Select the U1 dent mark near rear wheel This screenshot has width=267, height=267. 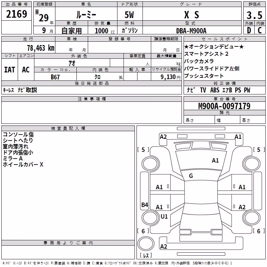click(x=164, y=216)
